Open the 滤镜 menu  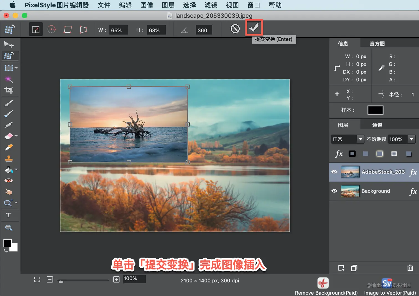point(211,5)
